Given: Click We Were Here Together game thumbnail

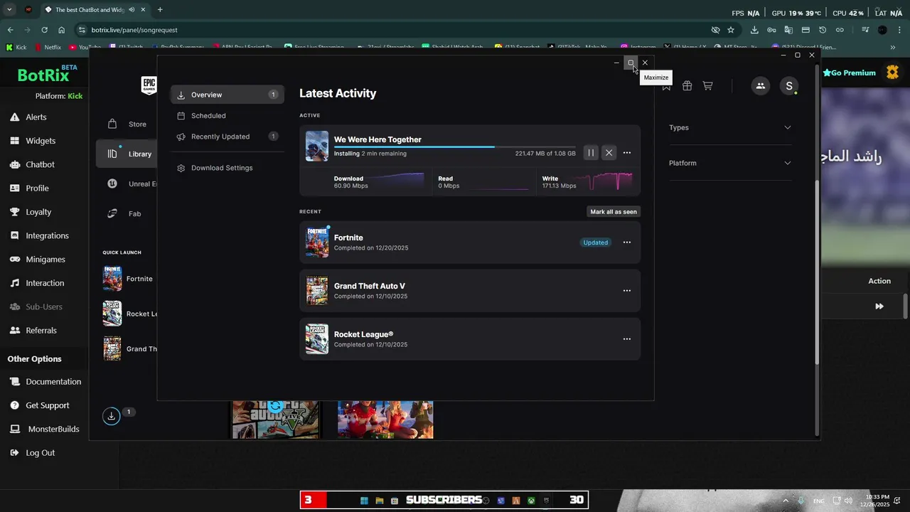Looking at the screenshot, I should (x=317, y=146).
